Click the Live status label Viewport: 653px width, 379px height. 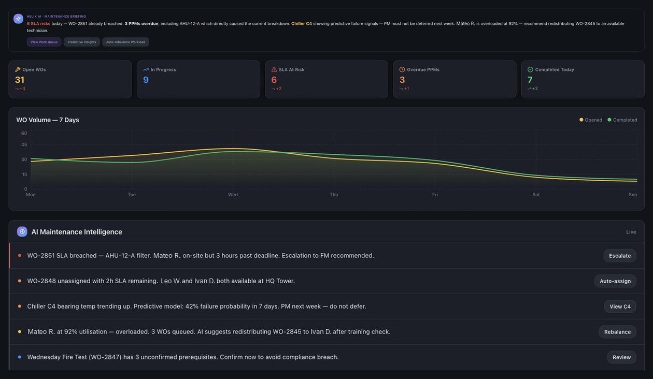click(x=631, y=232)
